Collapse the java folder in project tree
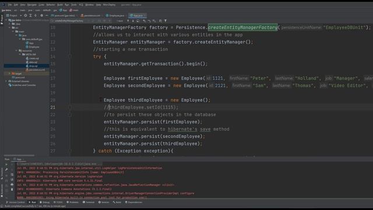 click(17, 35)
